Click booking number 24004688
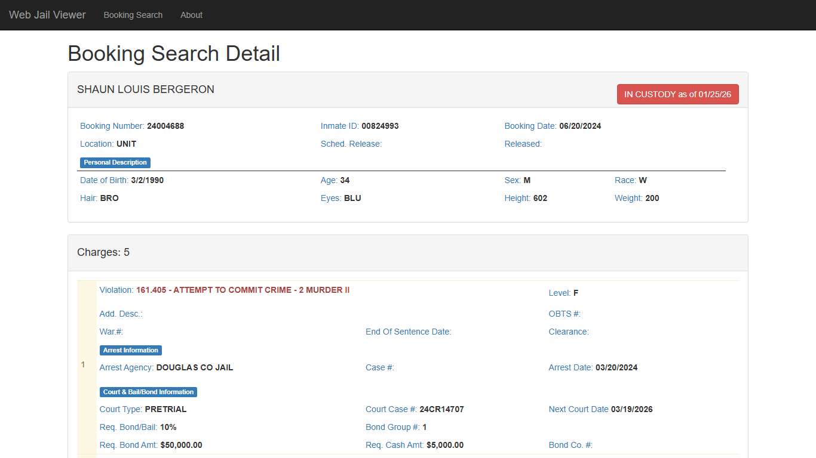 pyautogui.click(x=165, y=126)
